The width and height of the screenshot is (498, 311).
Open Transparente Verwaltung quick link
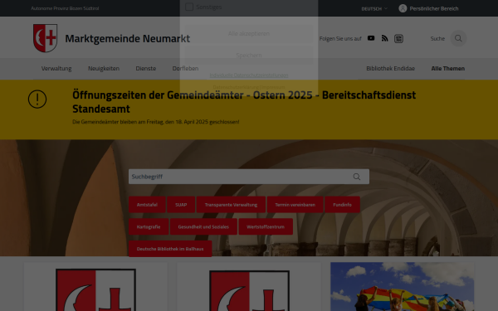(x=231, y=205)
